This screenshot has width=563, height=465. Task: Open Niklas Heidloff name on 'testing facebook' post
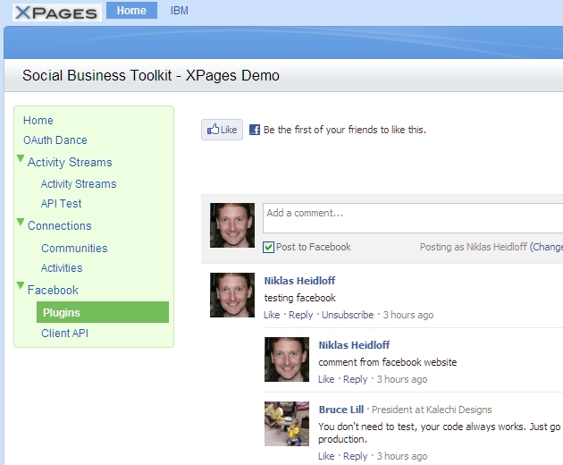point(299,281)
